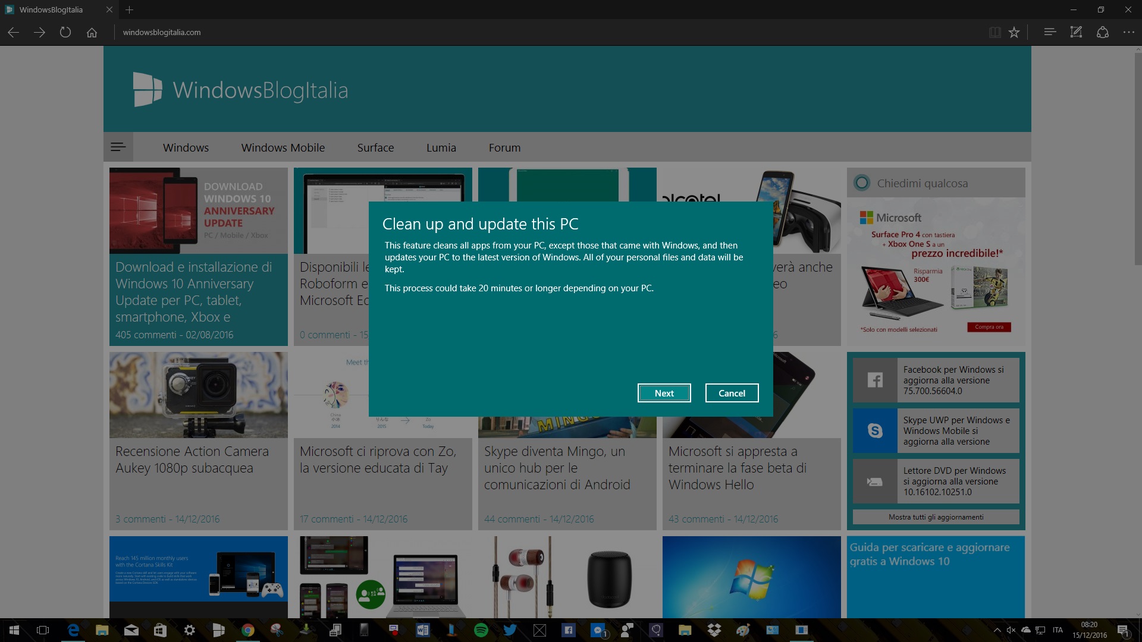Close the WindowsBlogItalia tab

coord(109,10)
